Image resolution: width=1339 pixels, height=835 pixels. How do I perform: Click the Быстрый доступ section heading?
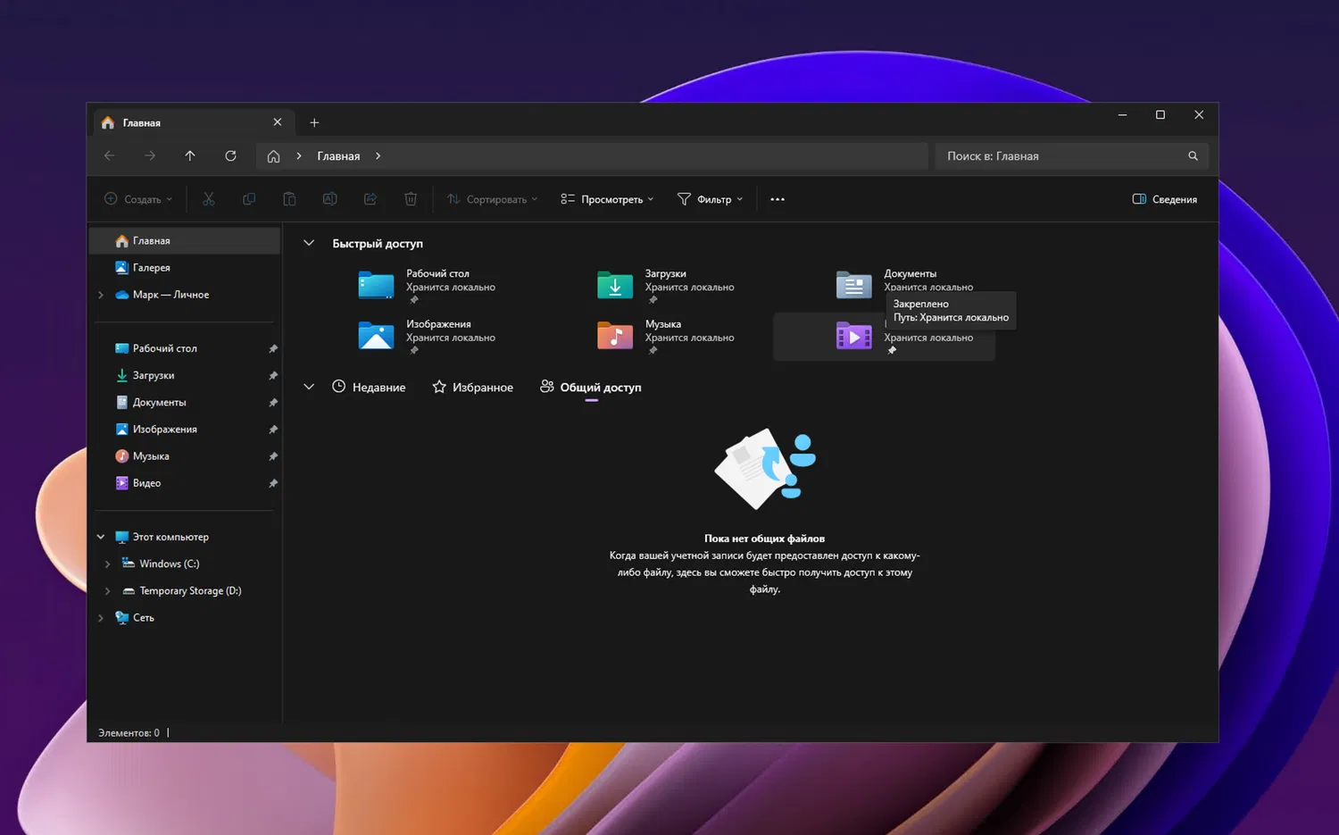click(378, 244)
